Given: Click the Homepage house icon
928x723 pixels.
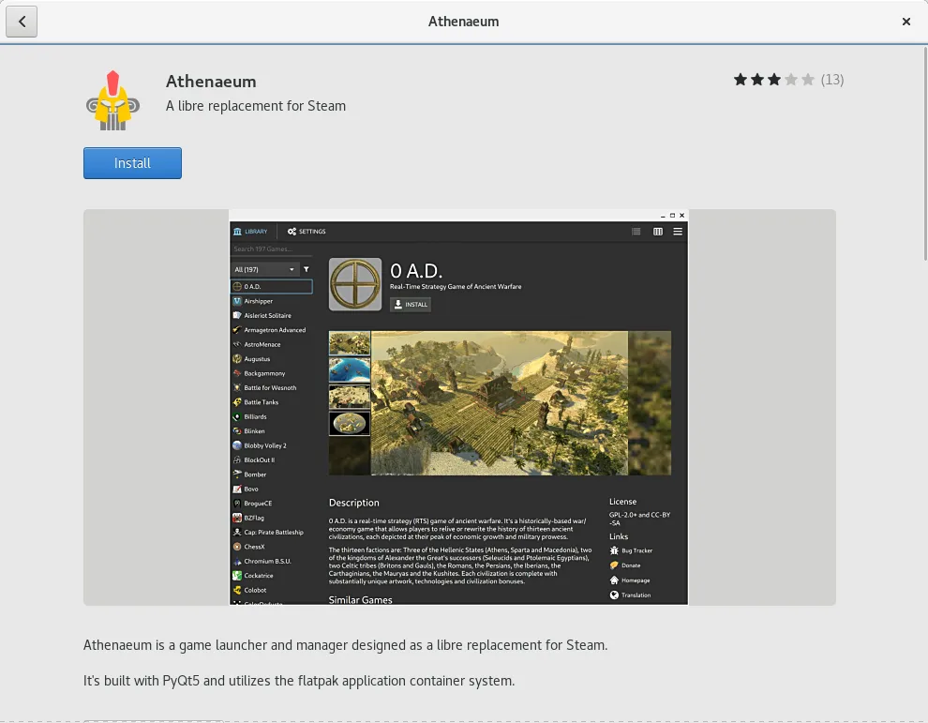Looking at the screenshot, I should click(614, 580).
